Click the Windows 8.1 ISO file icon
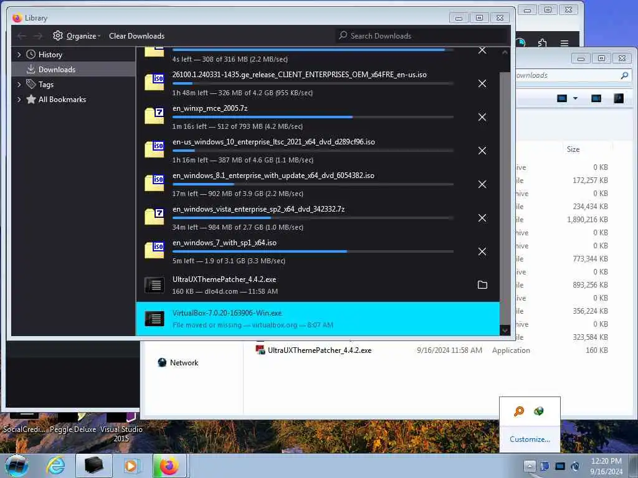This screenshot has height=478, width=638. 155,184
